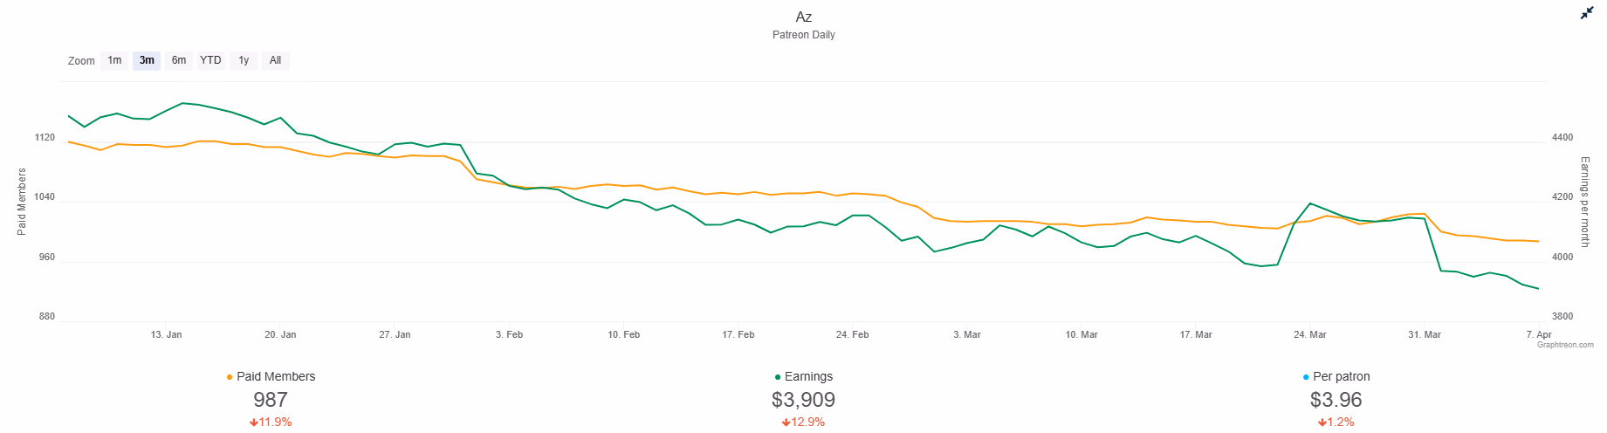Zoom chart to 1y range
This screenshot has height=433, width=1607.
coord(244,60)
